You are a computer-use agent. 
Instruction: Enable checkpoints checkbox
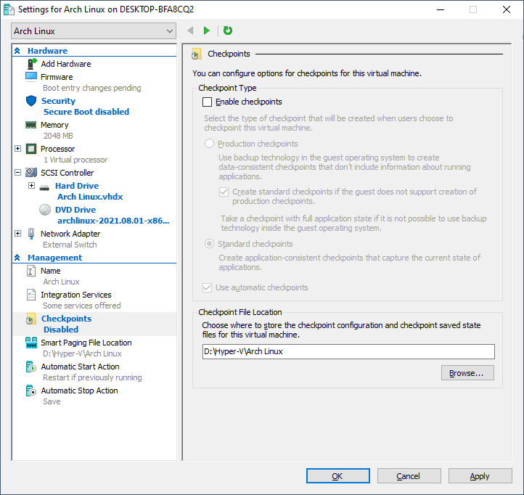point(208,102)
